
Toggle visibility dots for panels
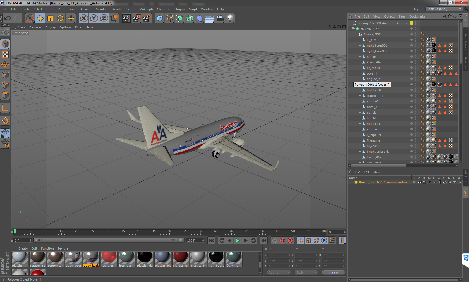pos(415,113)
